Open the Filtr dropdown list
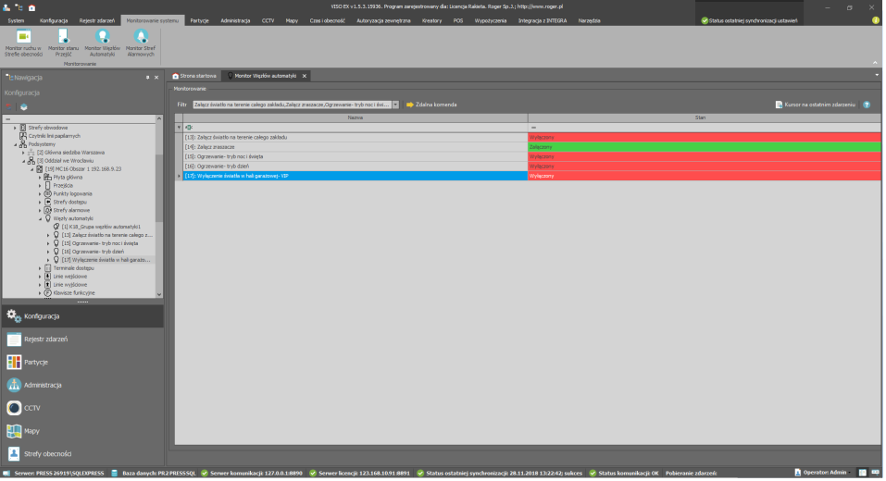This screenshot has width=886, height=481. click(396, 105)
